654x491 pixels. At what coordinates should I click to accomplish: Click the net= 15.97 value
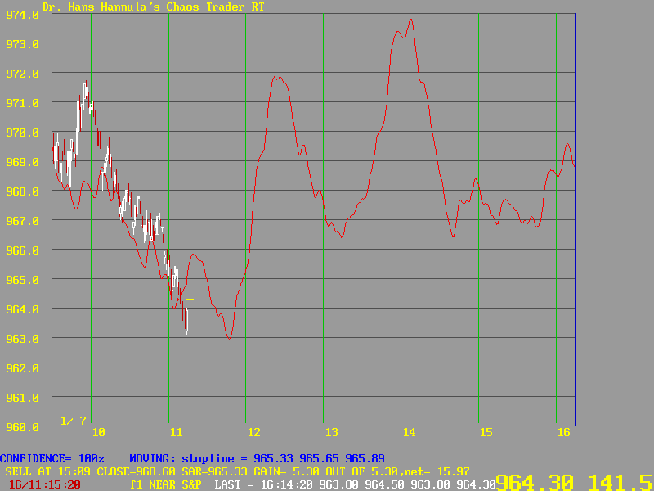[x=434, y=472]
